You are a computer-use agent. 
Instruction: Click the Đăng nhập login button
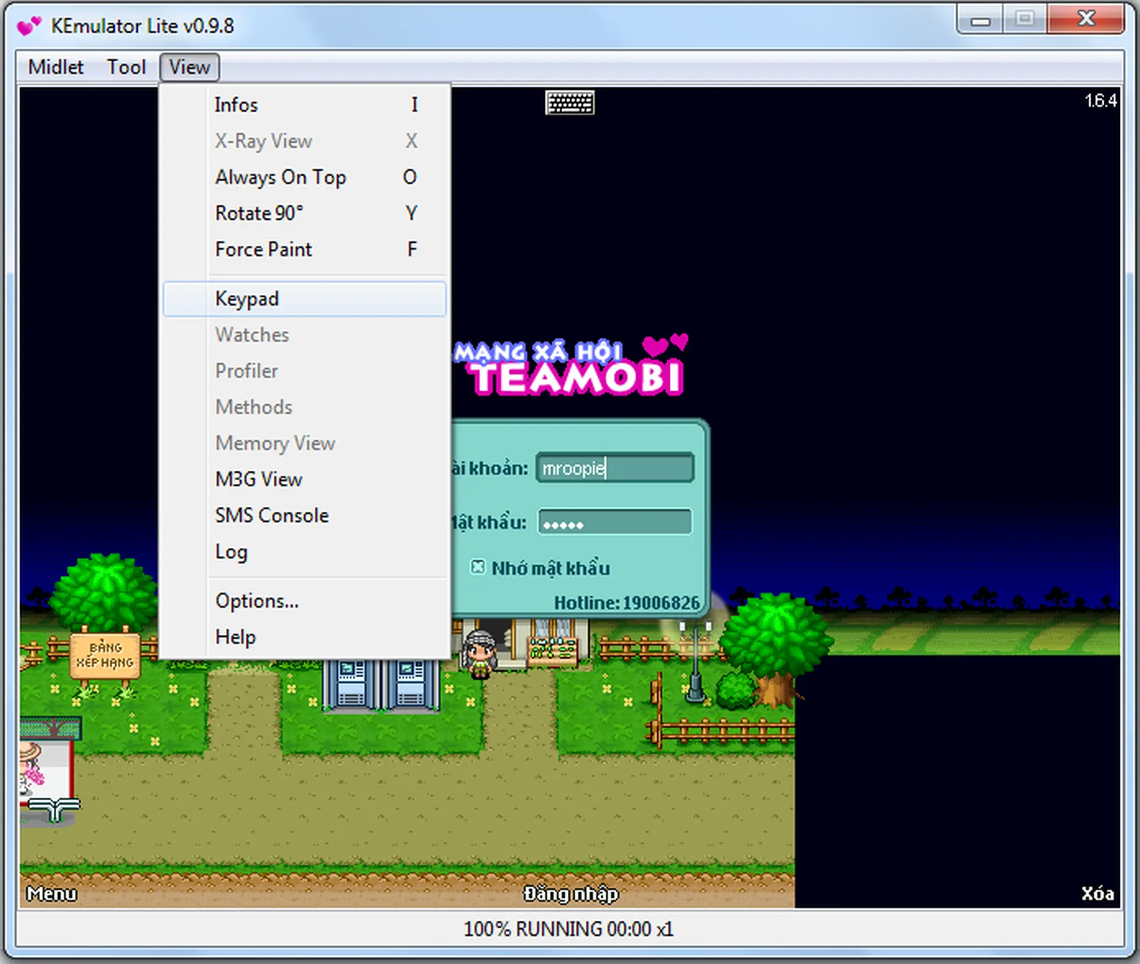click(571, 893)
